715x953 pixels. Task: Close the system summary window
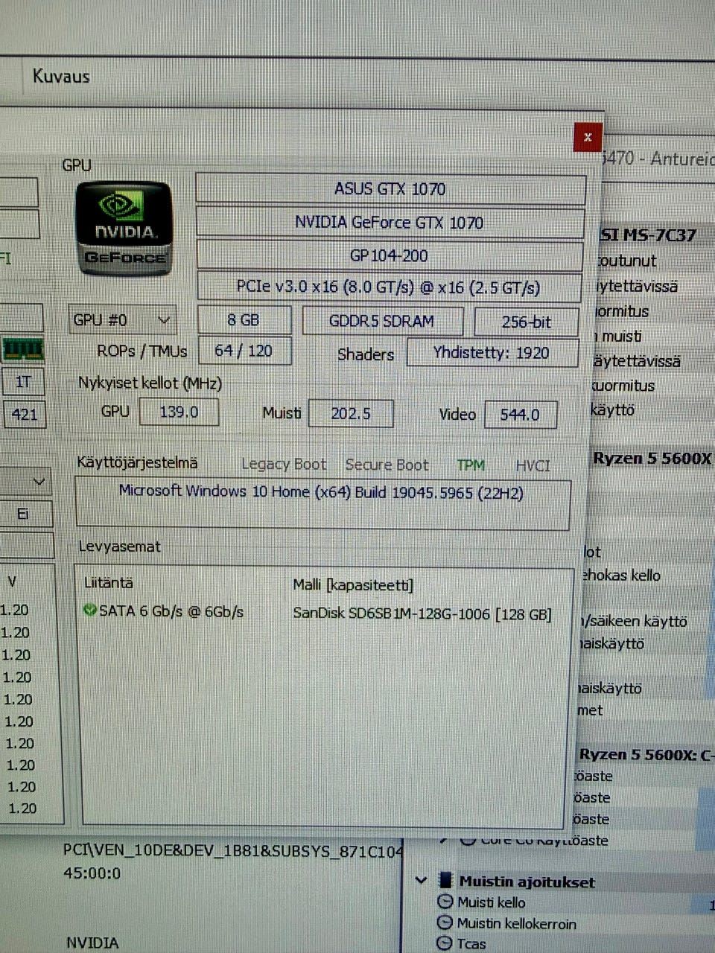(588, 137)
